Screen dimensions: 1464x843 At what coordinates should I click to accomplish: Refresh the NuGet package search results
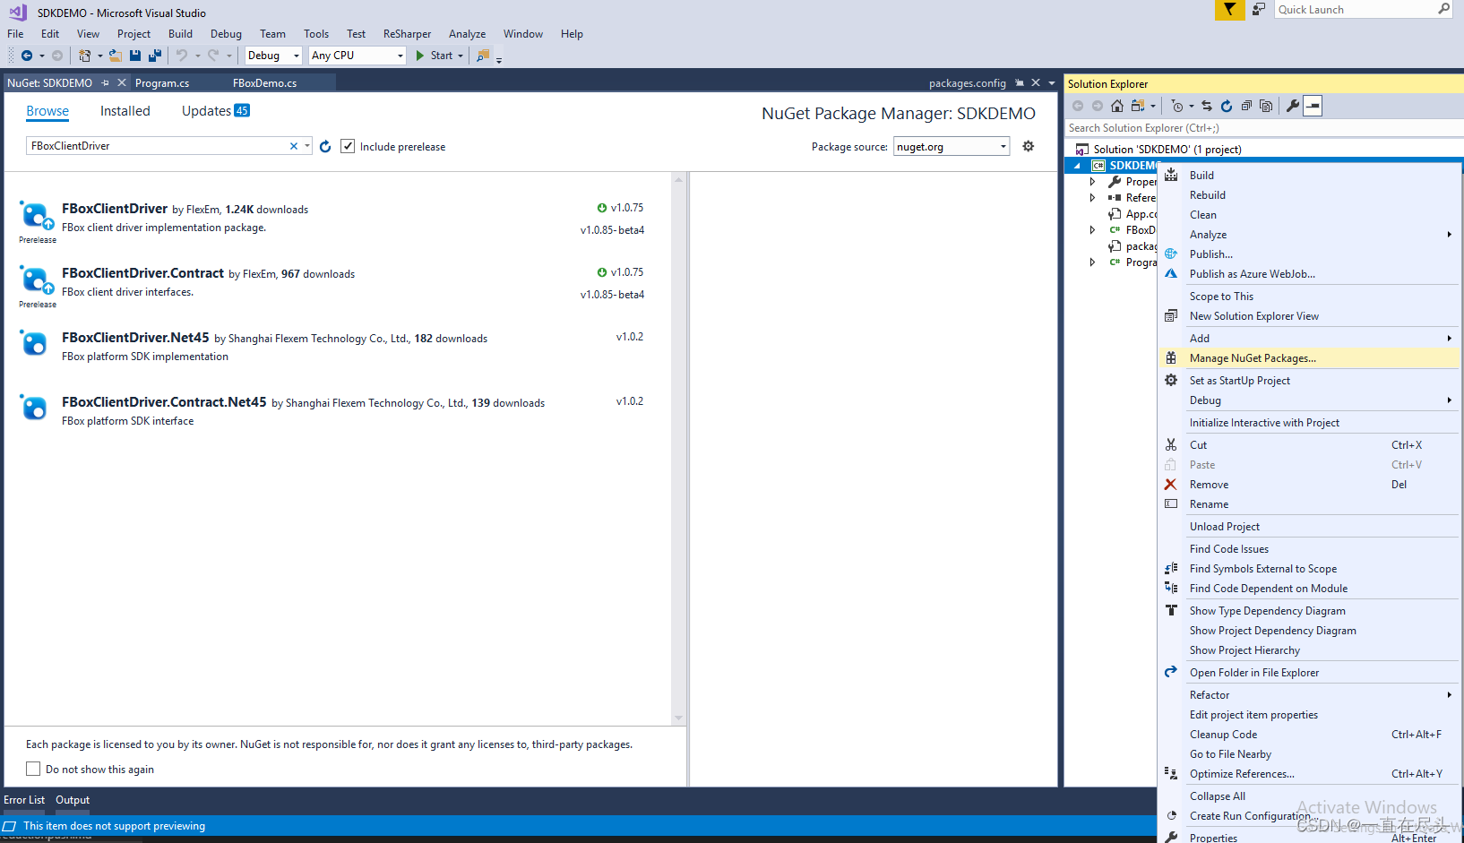(325, 146)
